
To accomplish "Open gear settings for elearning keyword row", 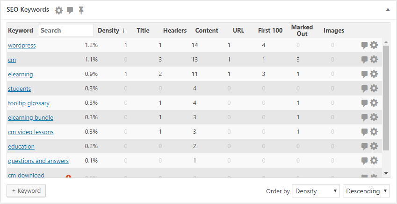I will (374, 74).
